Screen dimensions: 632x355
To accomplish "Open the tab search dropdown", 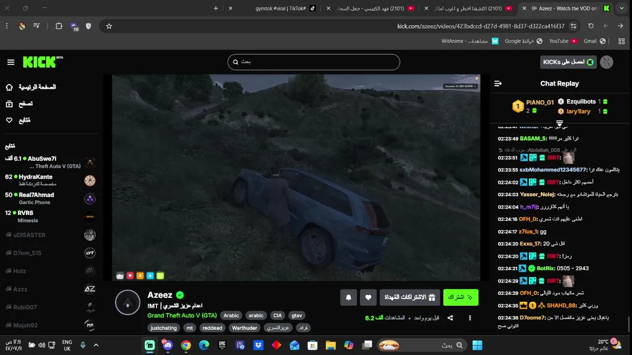I will 622,8.
